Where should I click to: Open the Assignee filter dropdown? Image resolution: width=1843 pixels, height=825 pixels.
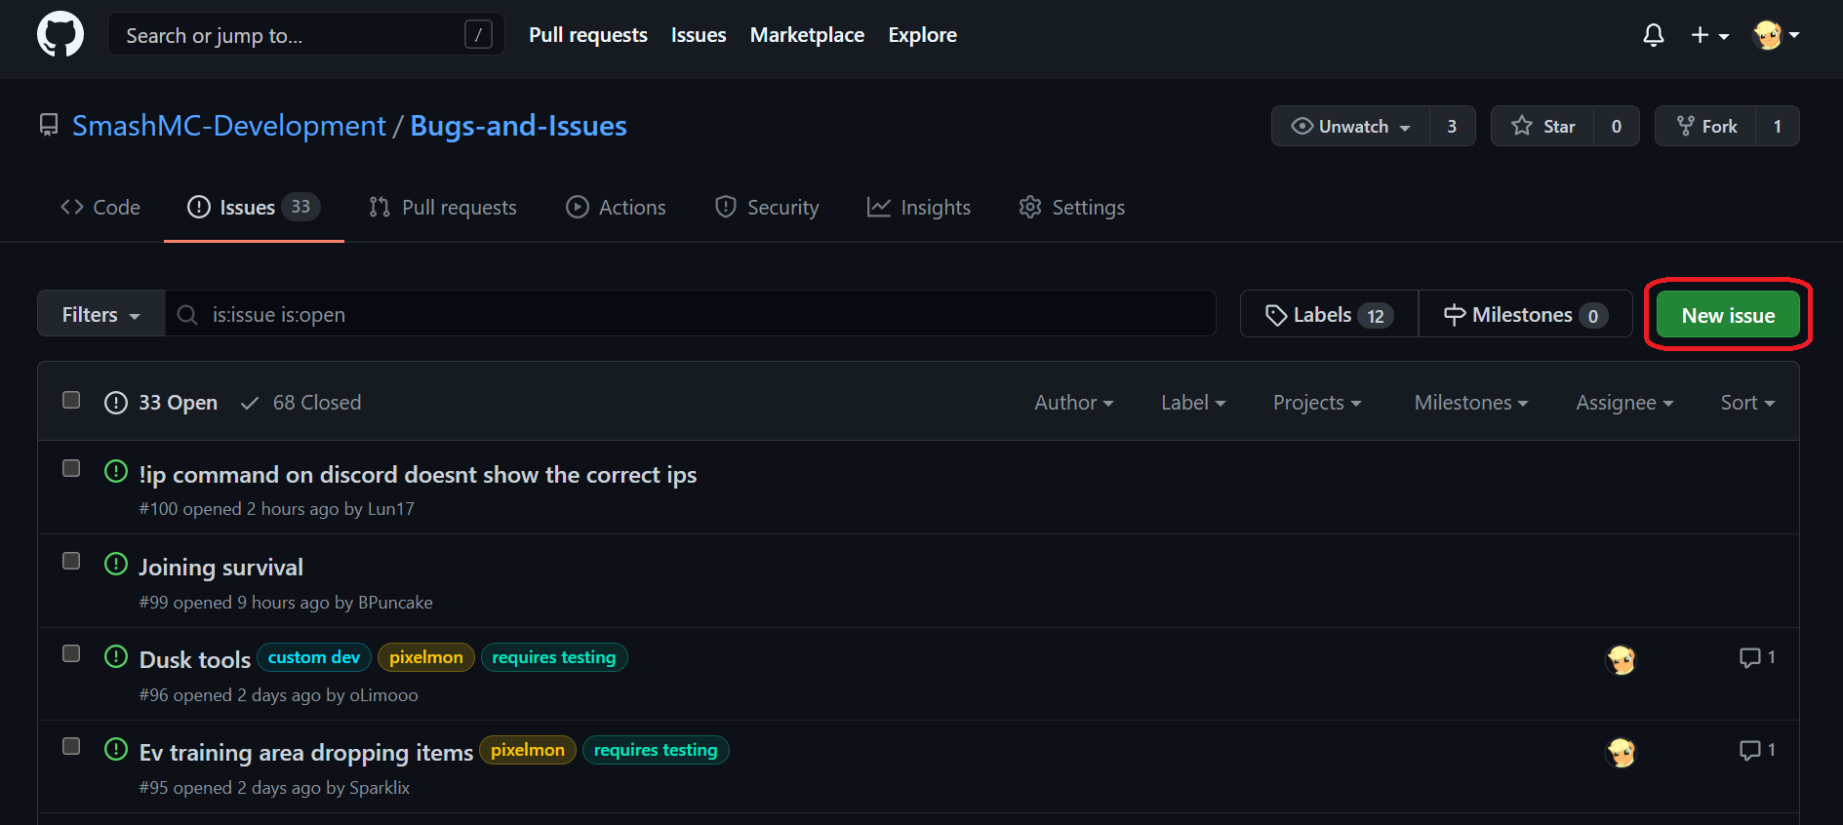pos(1624,403)
